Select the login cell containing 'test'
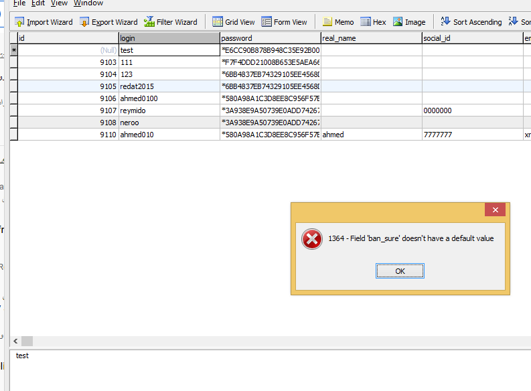 tap(169, 50)
